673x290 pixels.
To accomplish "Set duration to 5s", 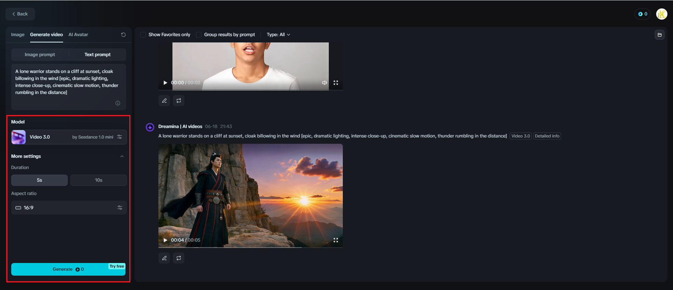I will tap(39, 180).
